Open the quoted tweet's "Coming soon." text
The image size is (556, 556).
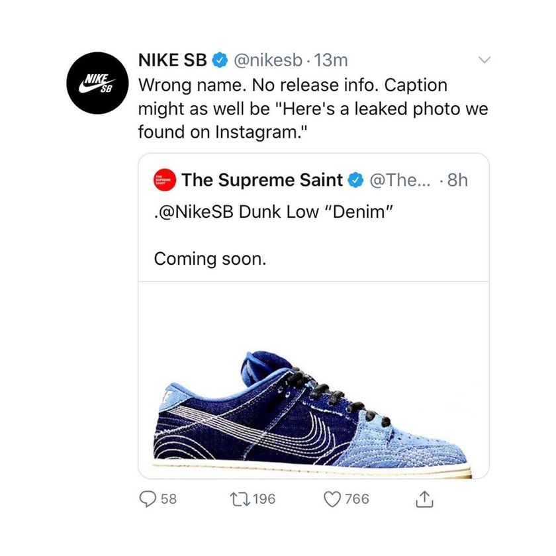210,258
